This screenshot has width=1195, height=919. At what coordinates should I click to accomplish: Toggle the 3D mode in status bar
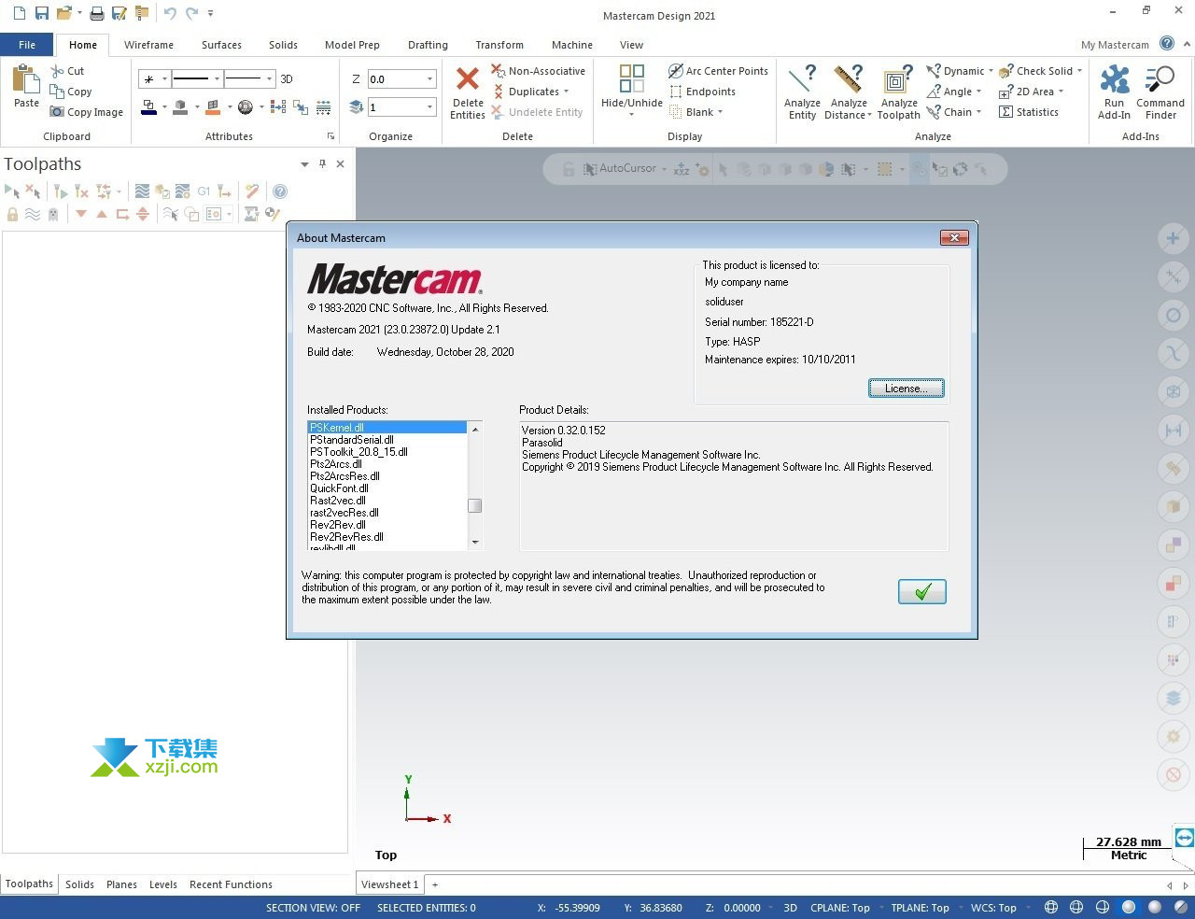(x=790, y=908)
